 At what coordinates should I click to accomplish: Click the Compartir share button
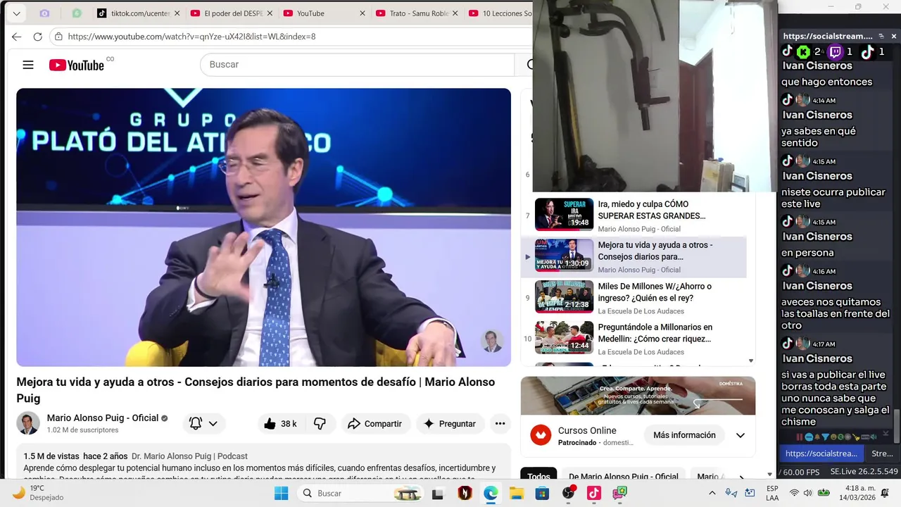(374, 423)
